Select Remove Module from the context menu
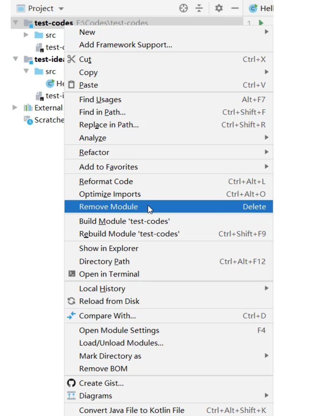 (109, 207)
